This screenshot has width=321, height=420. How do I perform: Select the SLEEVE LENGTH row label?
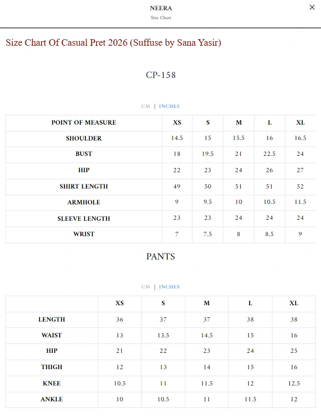tap(84, 219)
